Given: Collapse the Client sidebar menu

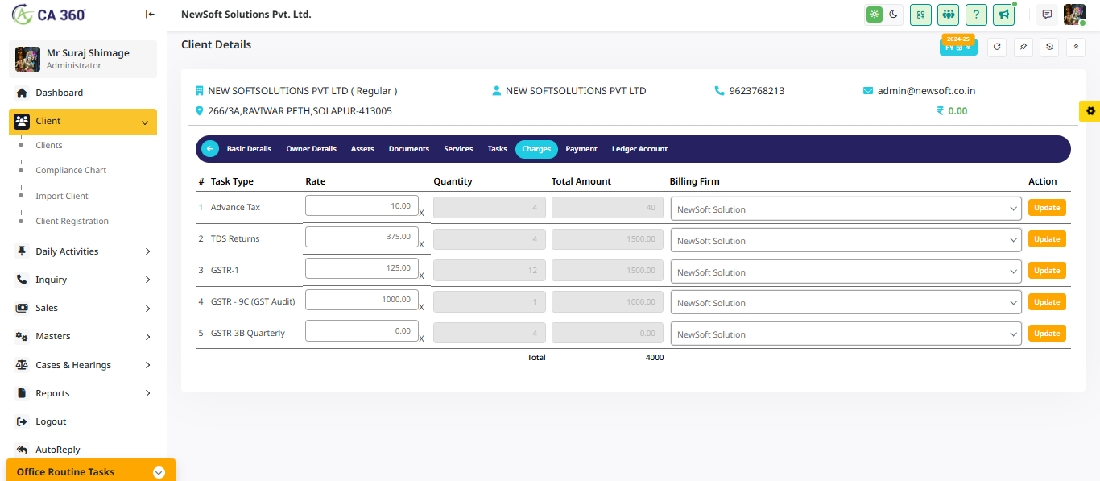Looking at the screenshot, I should (83, 121).
